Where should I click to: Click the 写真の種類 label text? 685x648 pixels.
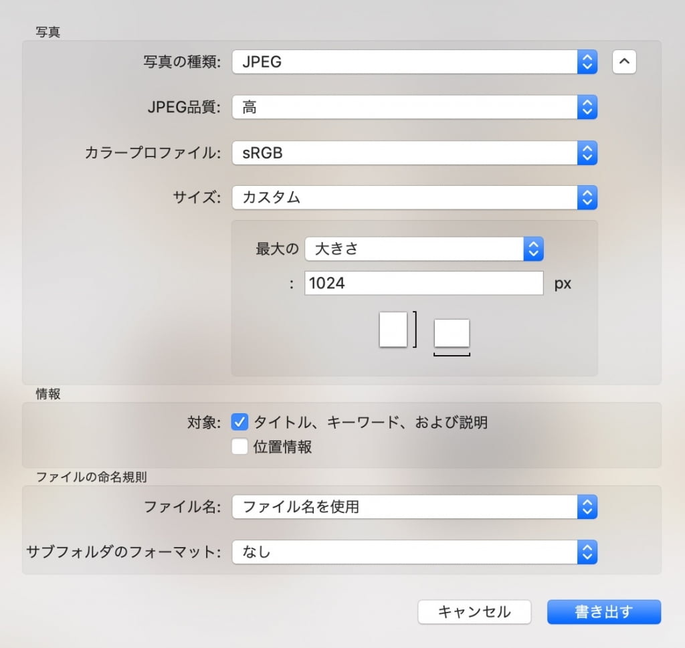click(x=182, y=62)
